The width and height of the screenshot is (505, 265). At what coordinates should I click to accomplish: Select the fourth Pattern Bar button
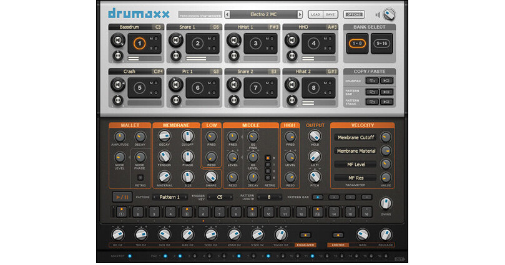(x=366, y=197)
